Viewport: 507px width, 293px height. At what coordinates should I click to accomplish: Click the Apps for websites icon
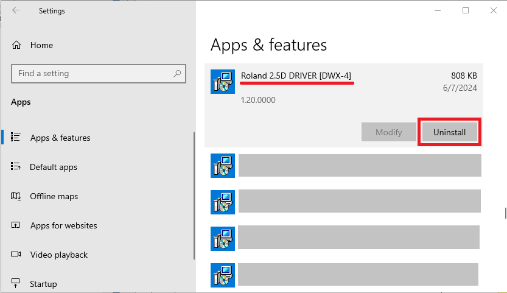pyautogui.click(x=16, y=225)
